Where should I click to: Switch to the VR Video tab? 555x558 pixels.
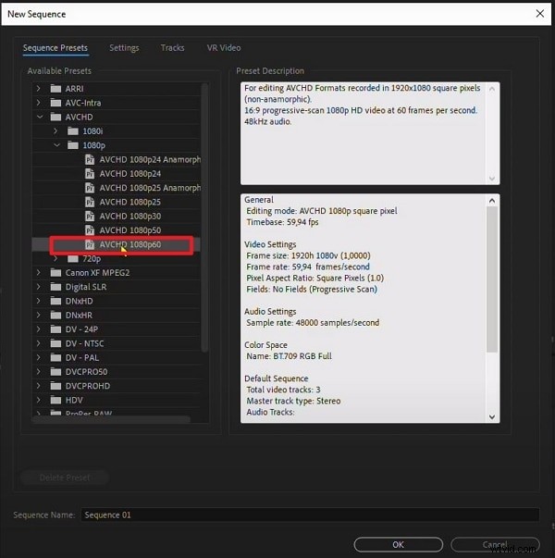(x=224, y=48)
